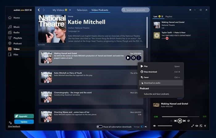Open the Last tab in right panel
The height and width of the screenshot is (138, 216).
[156, 17]
